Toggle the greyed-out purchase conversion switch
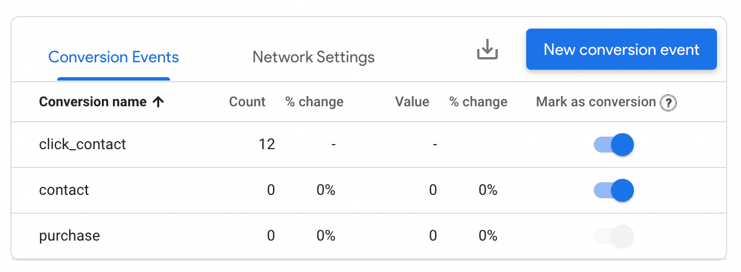The image size is (741, 272). pos(614,236)
